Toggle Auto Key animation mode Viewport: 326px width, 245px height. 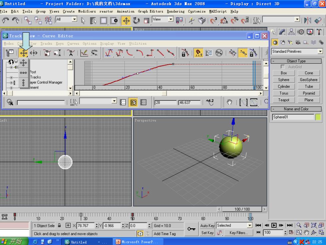pos(207,226)
